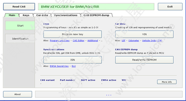Open the Car data tab
Image resolution: width=186 pixels, height=101 pixels.
[x=42, y=15]
